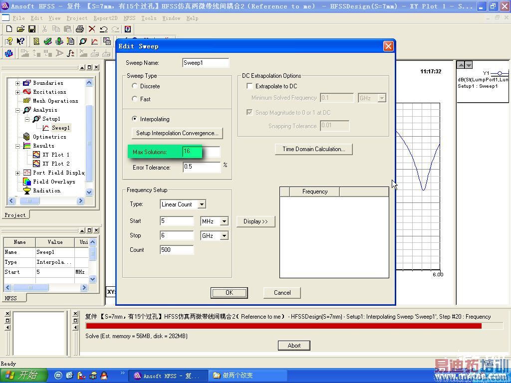This screenshot has width=511, height=383.
Task: Open the Start frequency MHz unit dropdown
Action: pos(224,221)
